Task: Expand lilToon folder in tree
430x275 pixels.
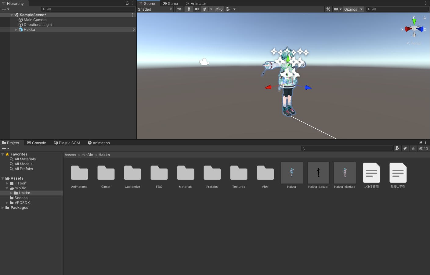Action: click(x=7, y=183)
